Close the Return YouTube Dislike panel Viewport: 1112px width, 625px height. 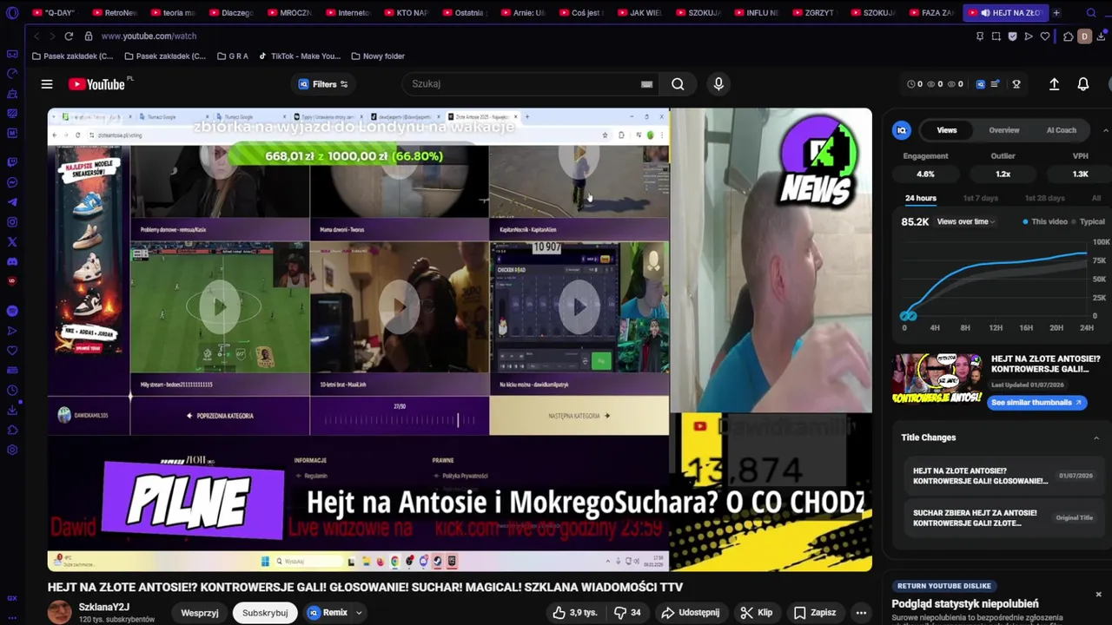pyautogui.click(x=1098, y=595)
